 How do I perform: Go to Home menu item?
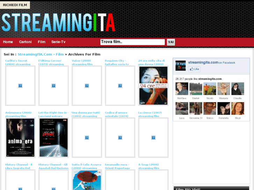pos(8,42)
